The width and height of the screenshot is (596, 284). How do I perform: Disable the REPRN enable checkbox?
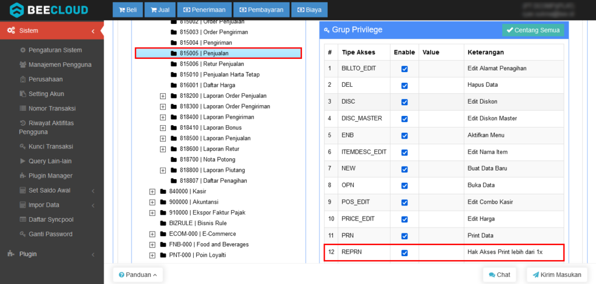point(405,253)
